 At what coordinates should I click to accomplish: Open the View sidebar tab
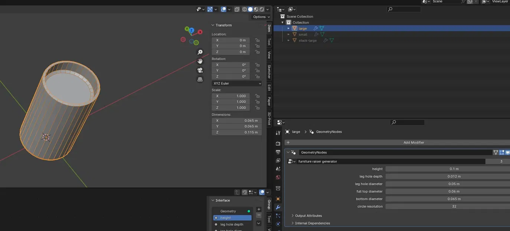pos(269,55)
